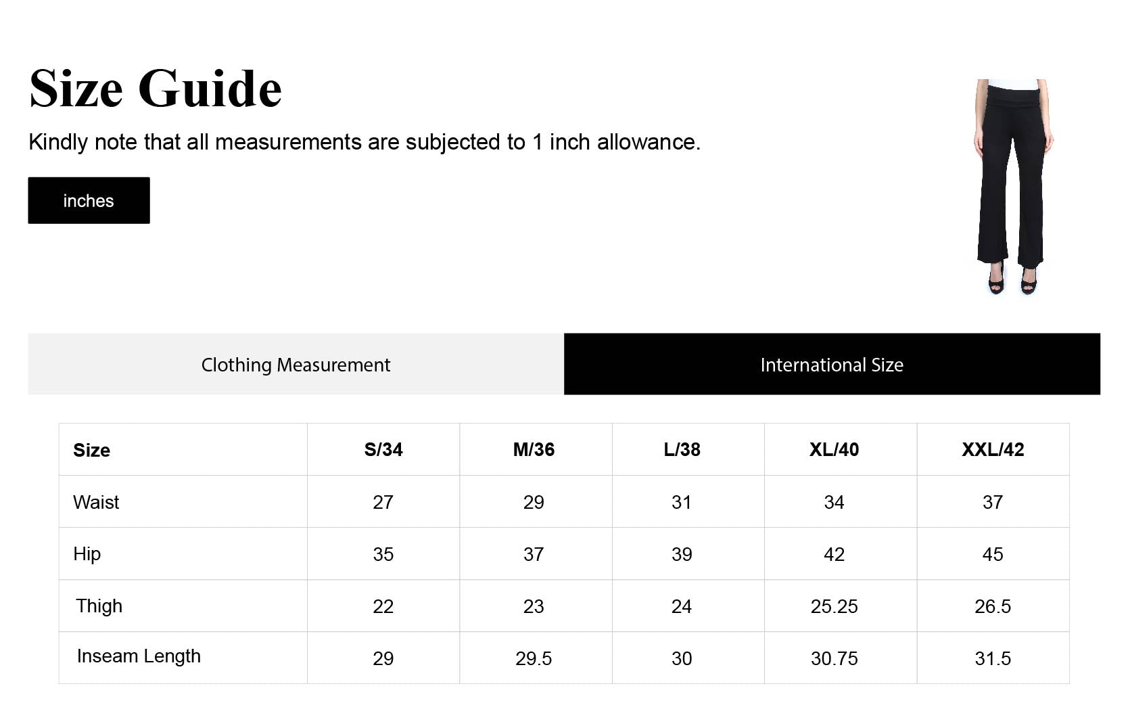Select the Inseam Length row label

click(x=139, y=656)
